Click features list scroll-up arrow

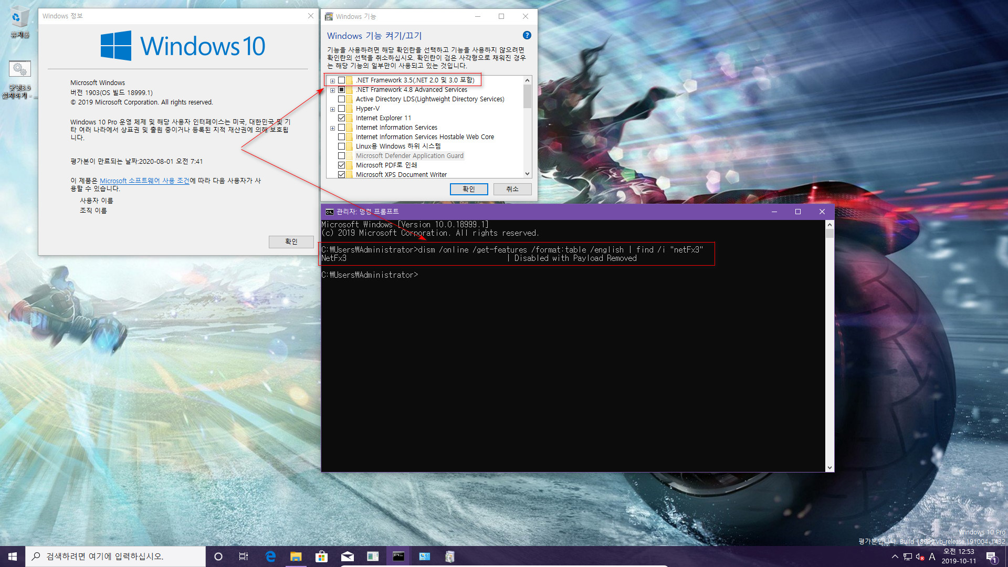point(527,80)
